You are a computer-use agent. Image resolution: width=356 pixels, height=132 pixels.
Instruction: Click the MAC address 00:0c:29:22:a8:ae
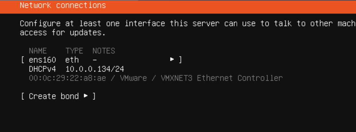pyautogui.click(x=68, y=78)
